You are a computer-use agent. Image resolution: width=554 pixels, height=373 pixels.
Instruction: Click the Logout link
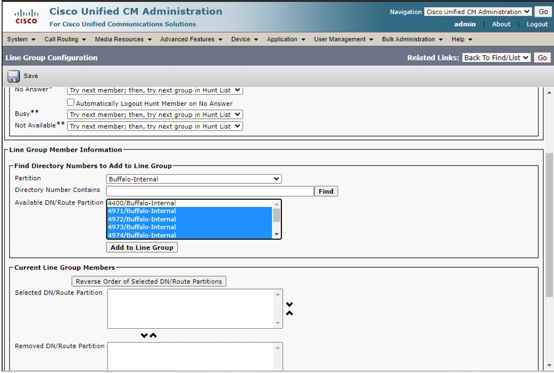coord(537,24)
